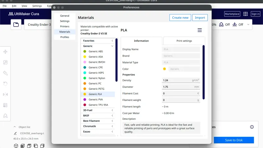Open the application switcher grid icon
Image resolution: width=263 pixels, height=148 pixels.
point(245,14)
